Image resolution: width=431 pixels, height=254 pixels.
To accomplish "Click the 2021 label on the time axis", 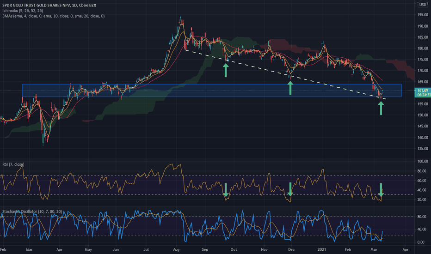I will coord(321,249).
